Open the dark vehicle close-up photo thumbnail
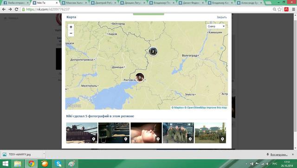This screenshot has height=168, width=297. tap(114, 133)
